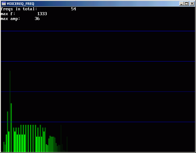
Task: Click the topmost blue horizontal gridline
Action: point(98,31)
